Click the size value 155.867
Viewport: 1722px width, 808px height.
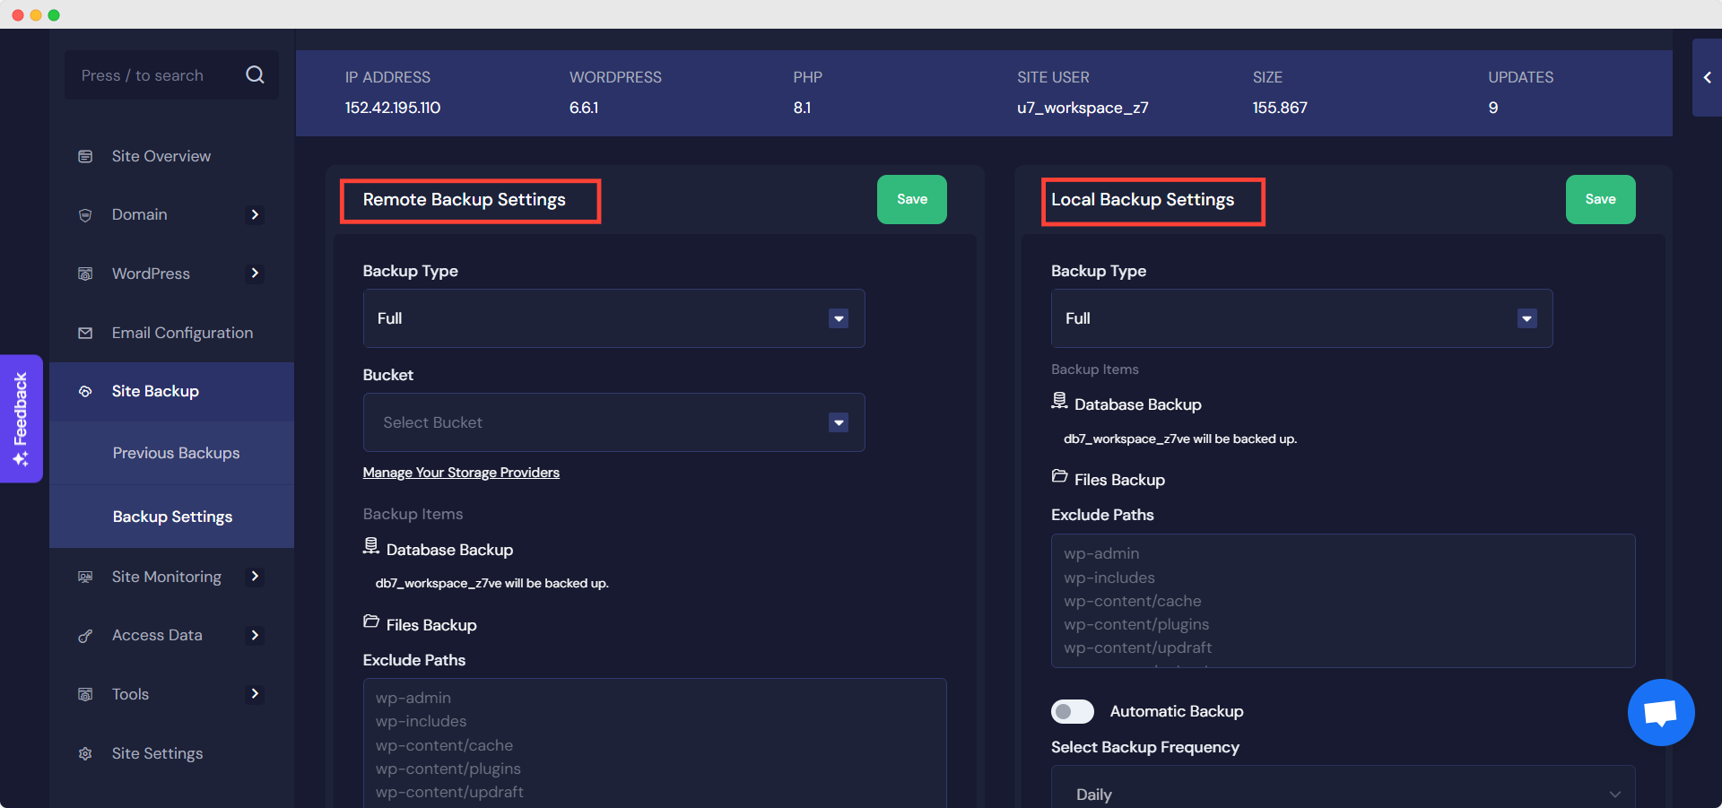[x=1280, y=108]
